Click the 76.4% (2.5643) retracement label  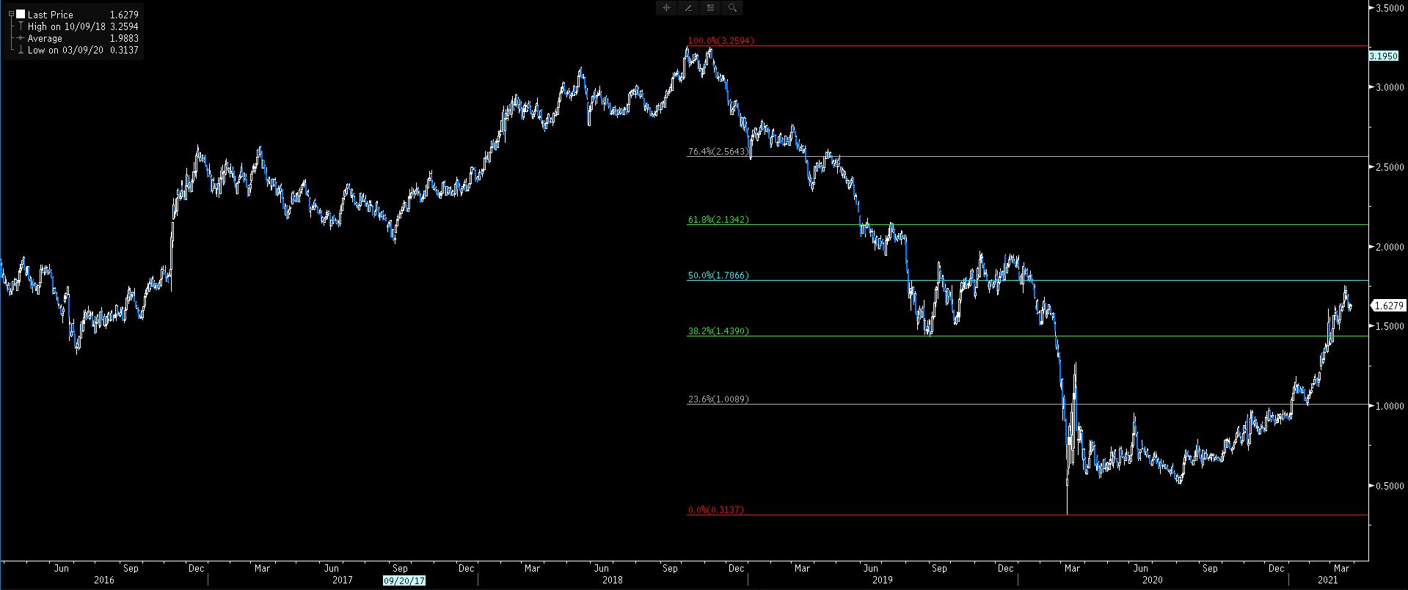(x=718, y=152)
